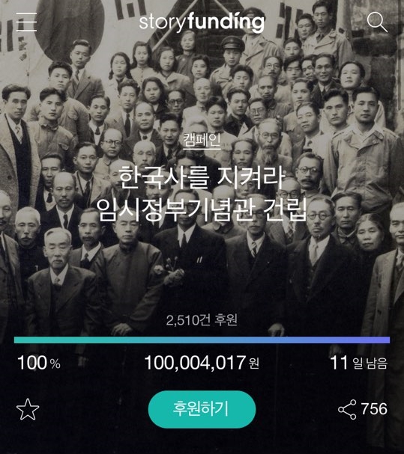
Task: Click the funding progress bar
Action: tap(202, 340)
